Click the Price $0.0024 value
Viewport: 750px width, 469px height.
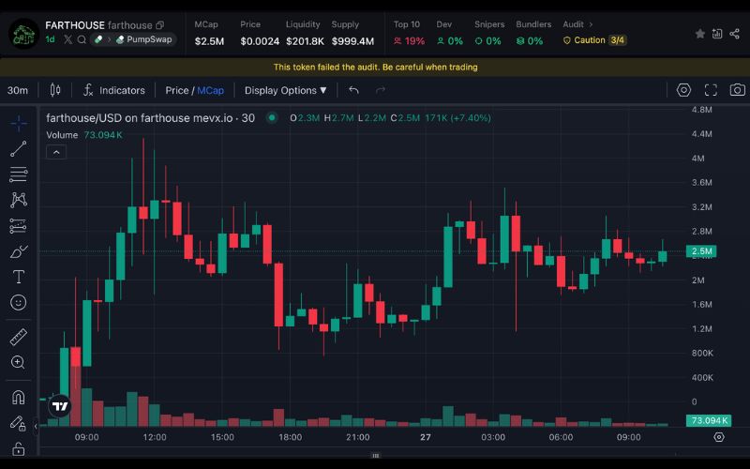(260, 41)
